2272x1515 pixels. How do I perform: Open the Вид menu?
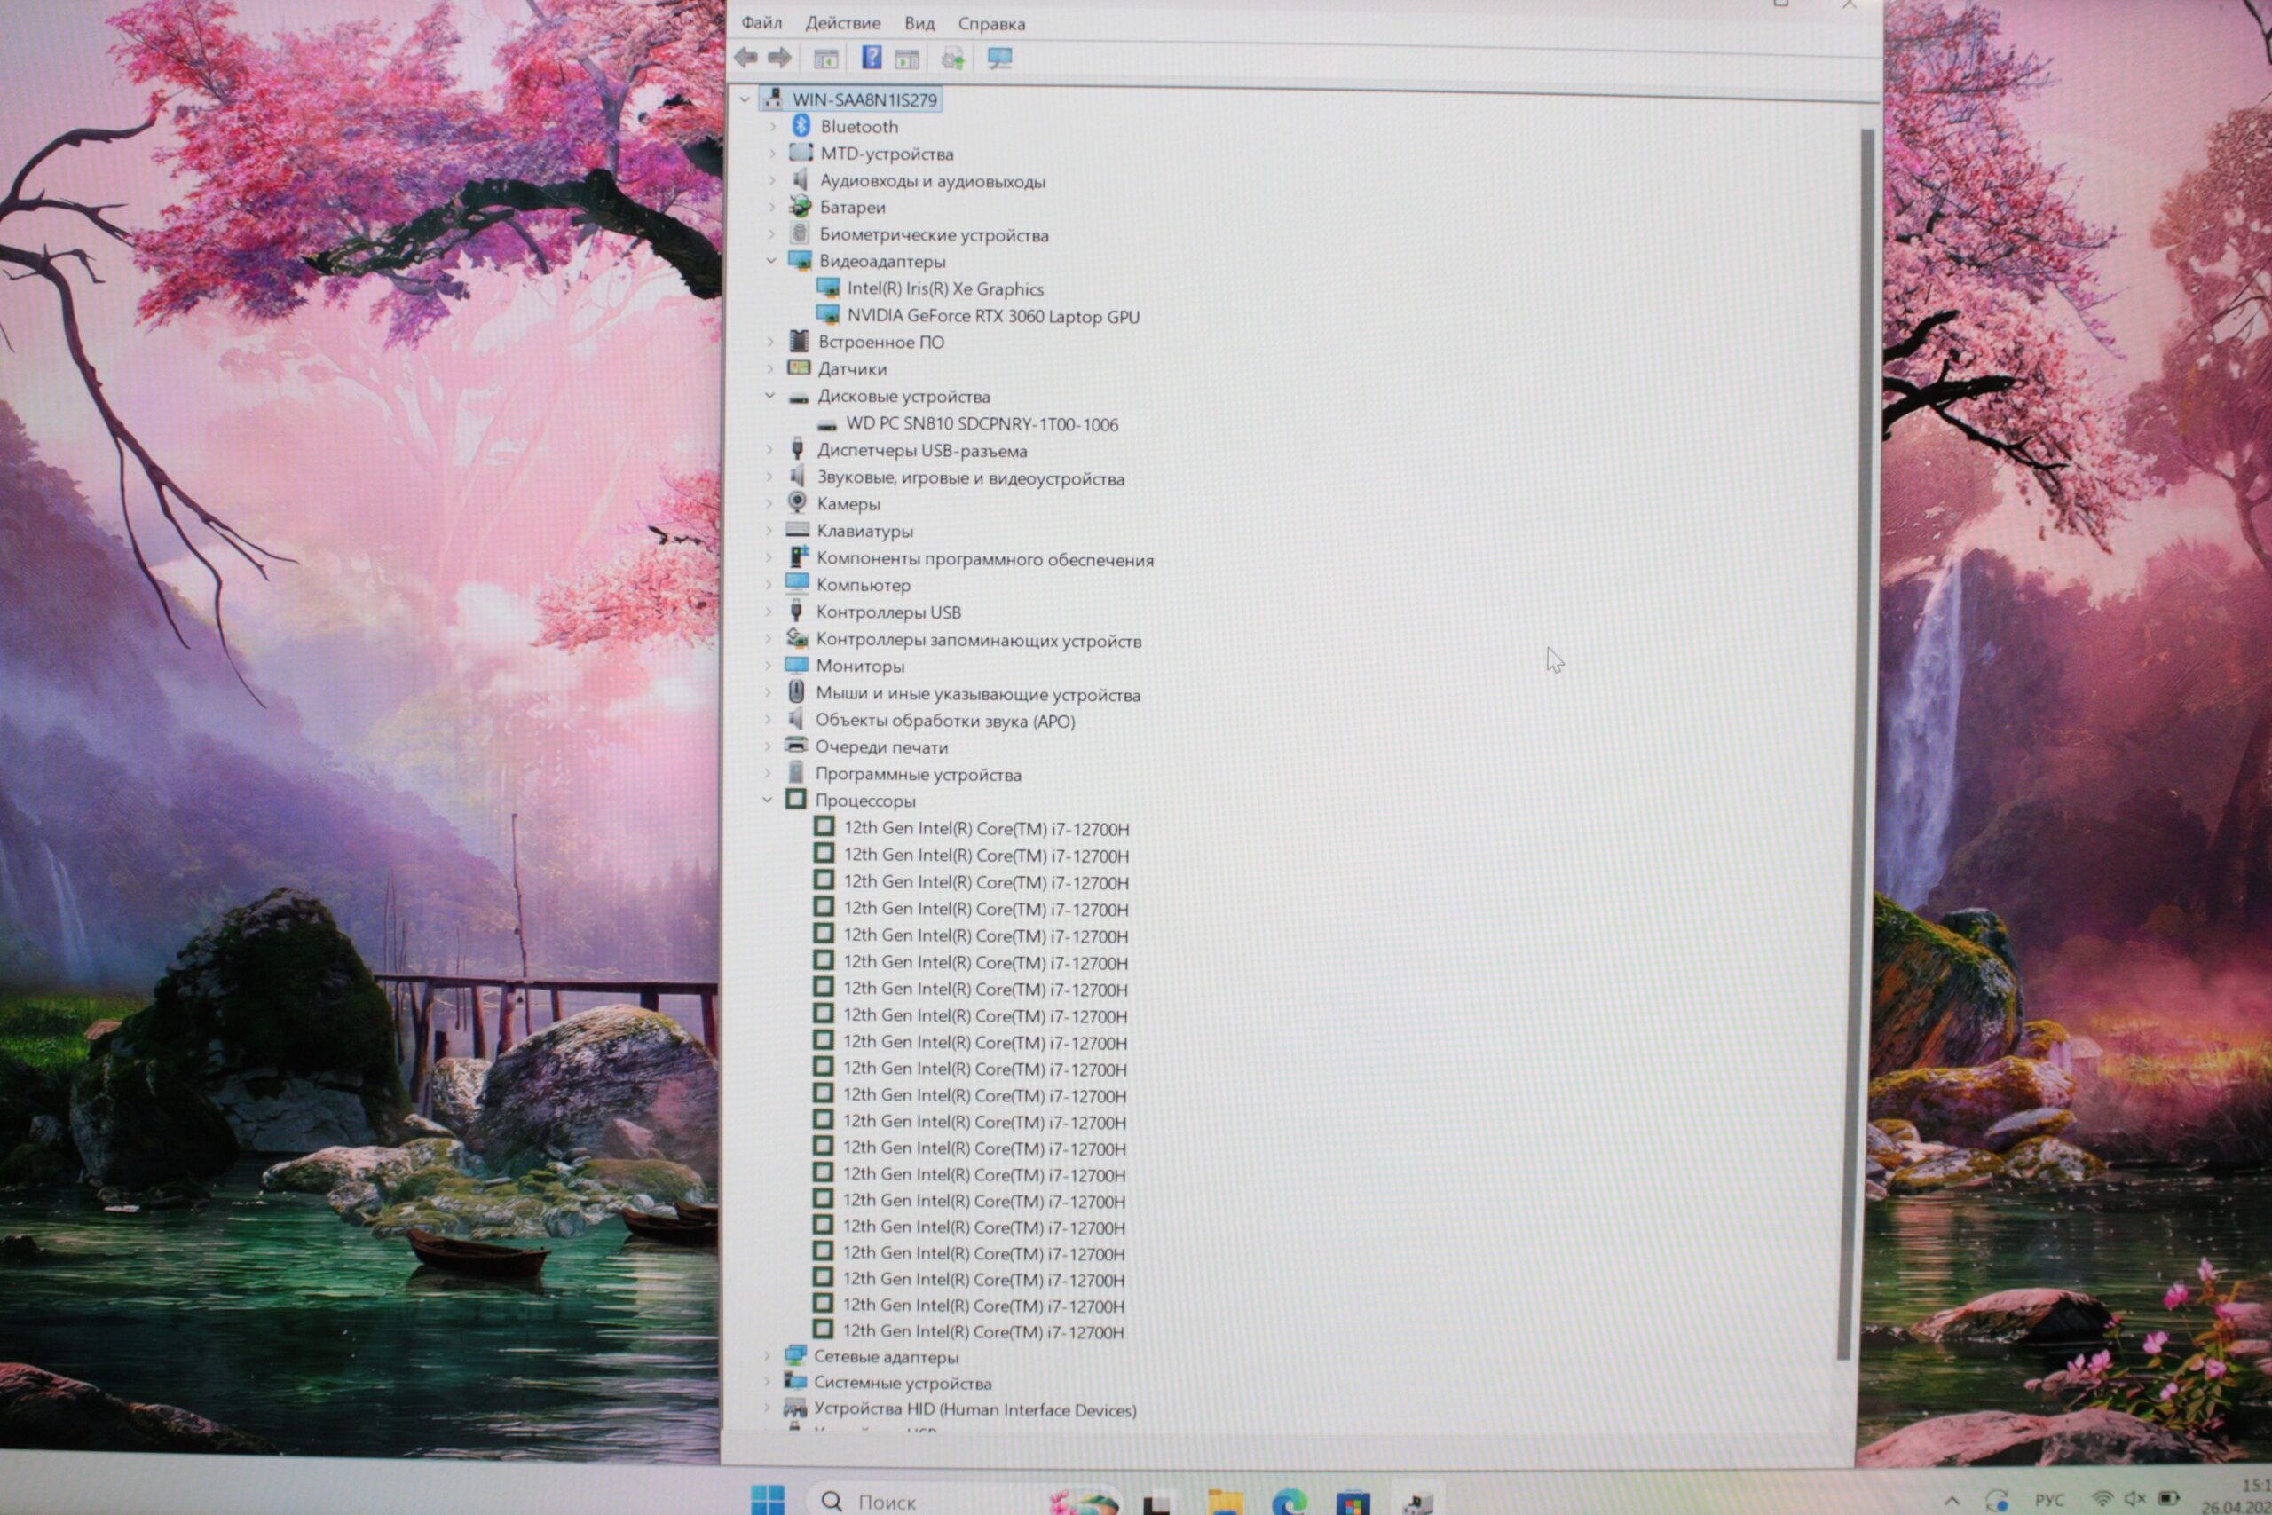(919, 23)
